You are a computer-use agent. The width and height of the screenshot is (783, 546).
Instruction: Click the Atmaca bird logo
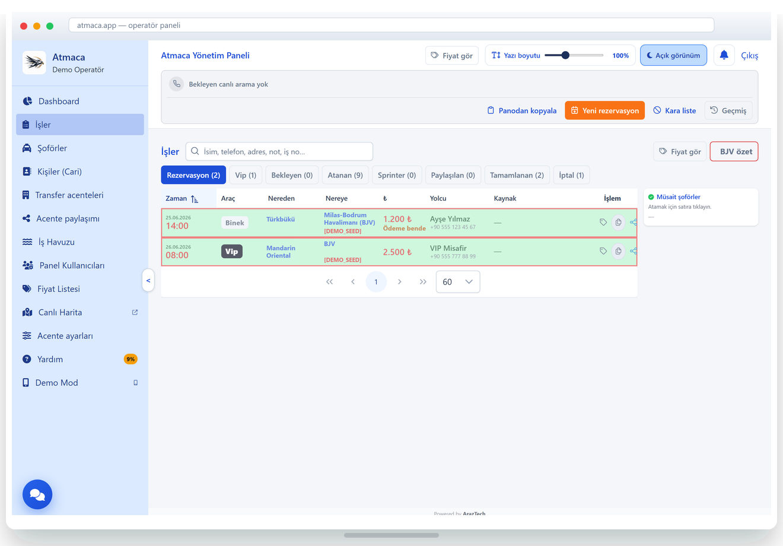tap(34, 62)
